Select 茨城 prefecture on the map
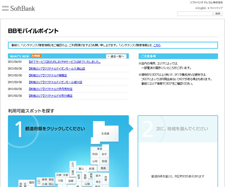The width and height of the screenshot is (225, 187). 106,179
